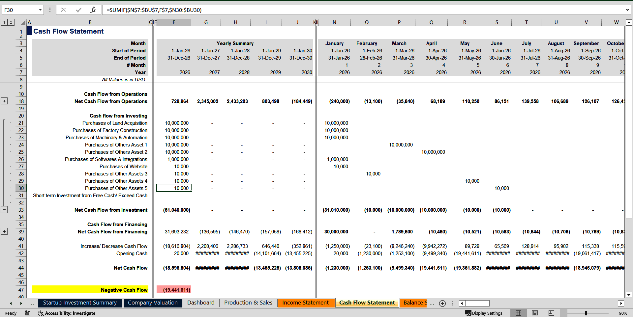The height and width of the screenshot is (318, 633).
Task: Show outline level 1
Action: (4, 22)
